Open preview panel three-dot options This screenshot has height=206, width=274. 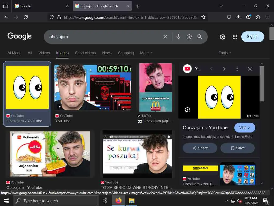[x=237, y=69]
